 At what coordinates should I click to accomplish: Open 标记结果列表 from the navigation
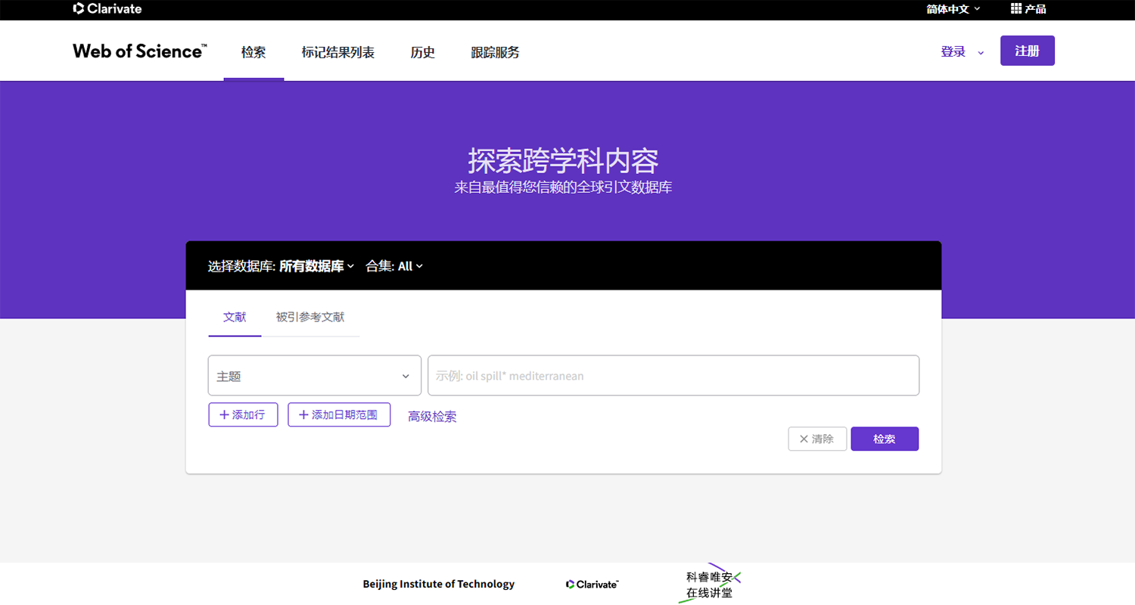click(x=337, y=52)
